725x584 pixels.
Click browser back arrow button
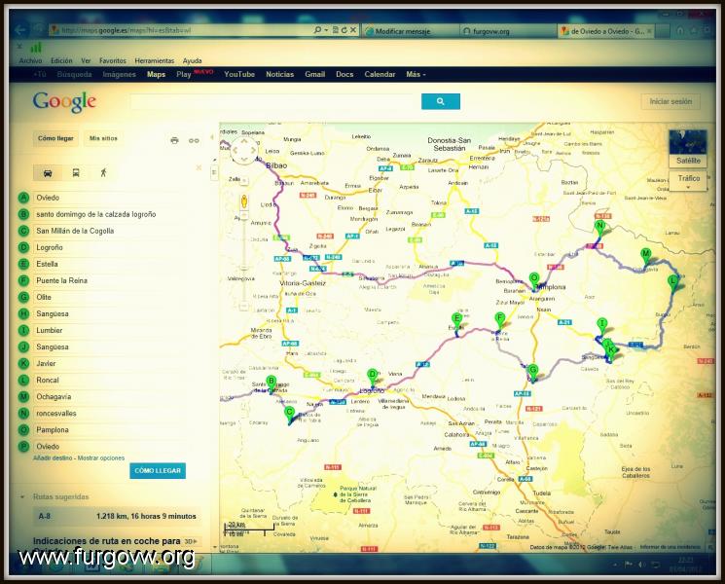point(20,30)
